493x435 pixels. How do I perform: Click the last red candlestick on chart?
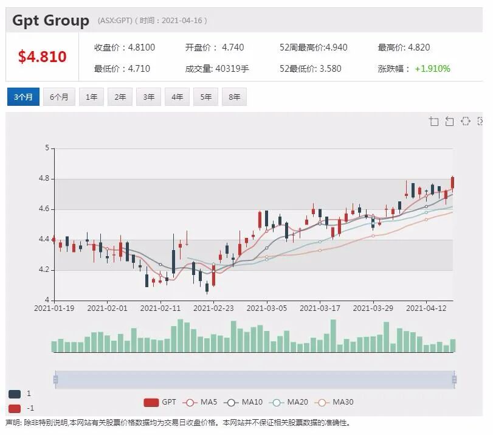click(453, 183)
